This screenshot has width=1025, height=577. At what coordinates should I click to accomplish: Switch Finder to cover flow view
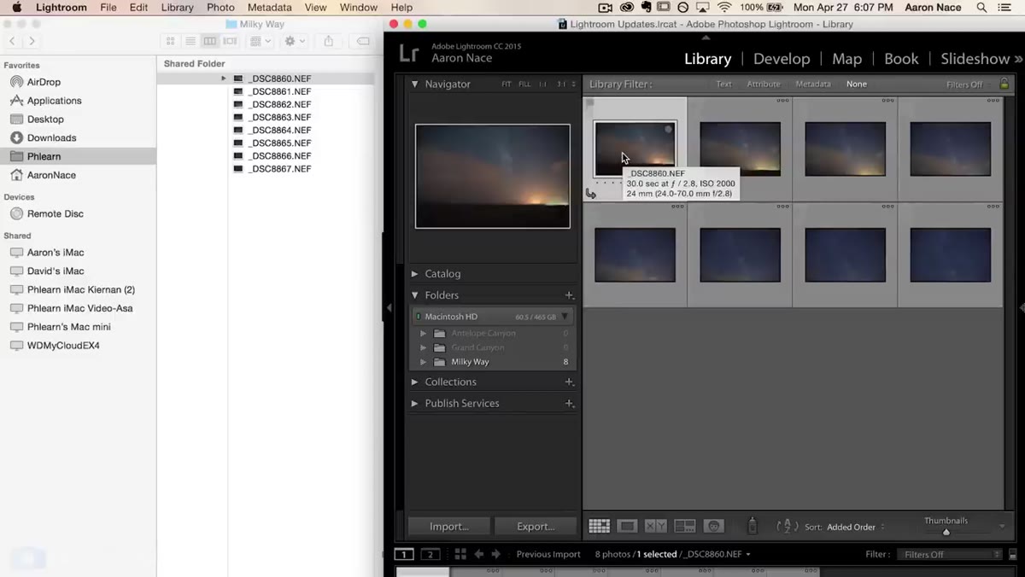230,41
